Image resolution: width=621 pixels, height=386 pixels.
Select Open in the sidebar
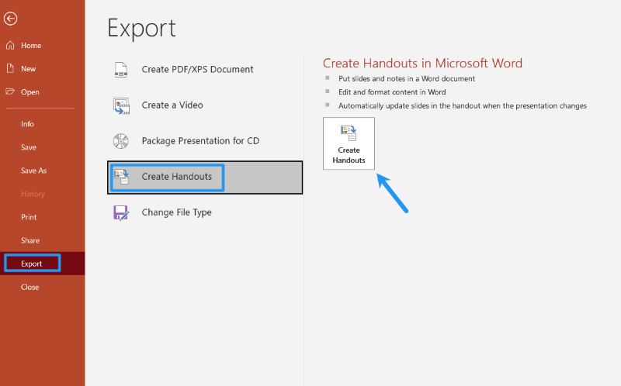click(x=30, y=92)
